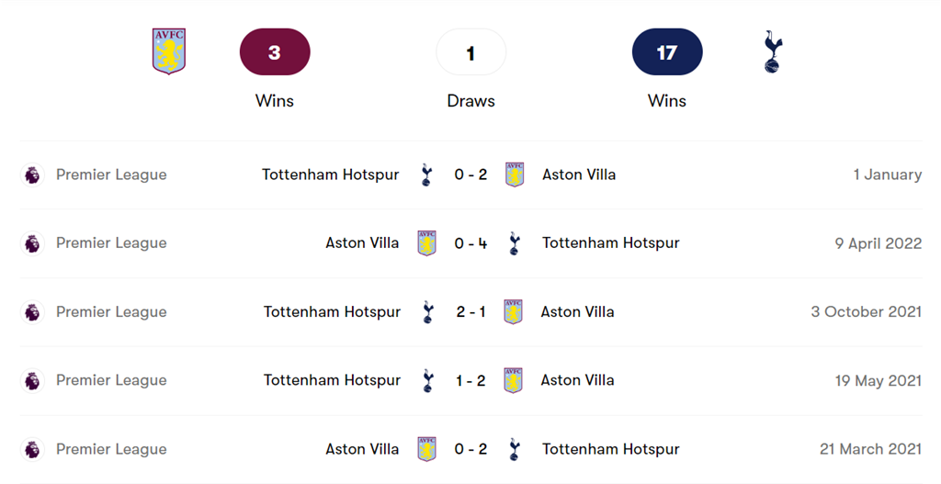Click Tottenham crest in 19 May 2021 match
The image size is (941, 484).
pos(426,380)
